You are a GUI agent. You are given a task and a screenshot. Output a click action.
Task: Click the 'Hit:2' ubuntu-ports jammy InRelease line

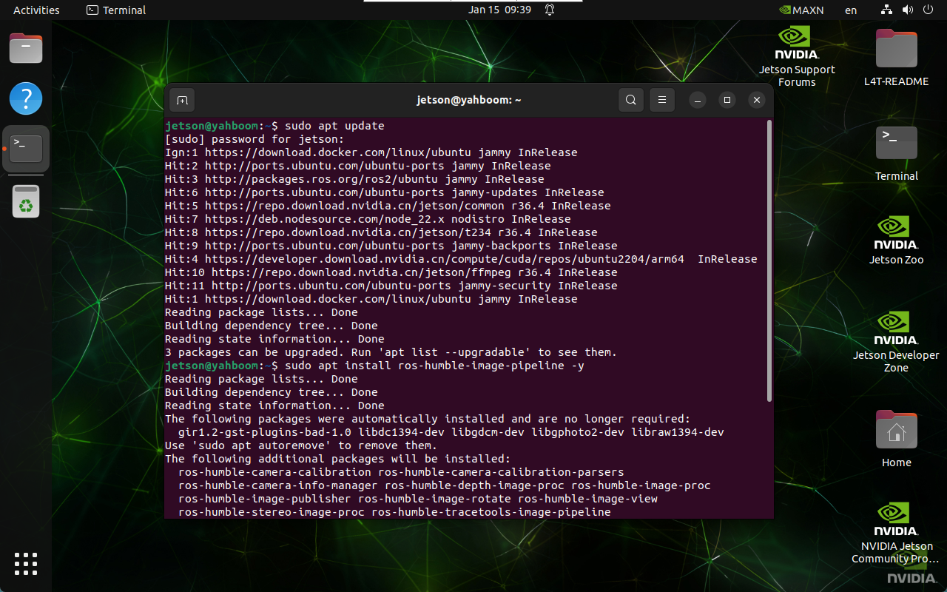(x=357, y=166)
